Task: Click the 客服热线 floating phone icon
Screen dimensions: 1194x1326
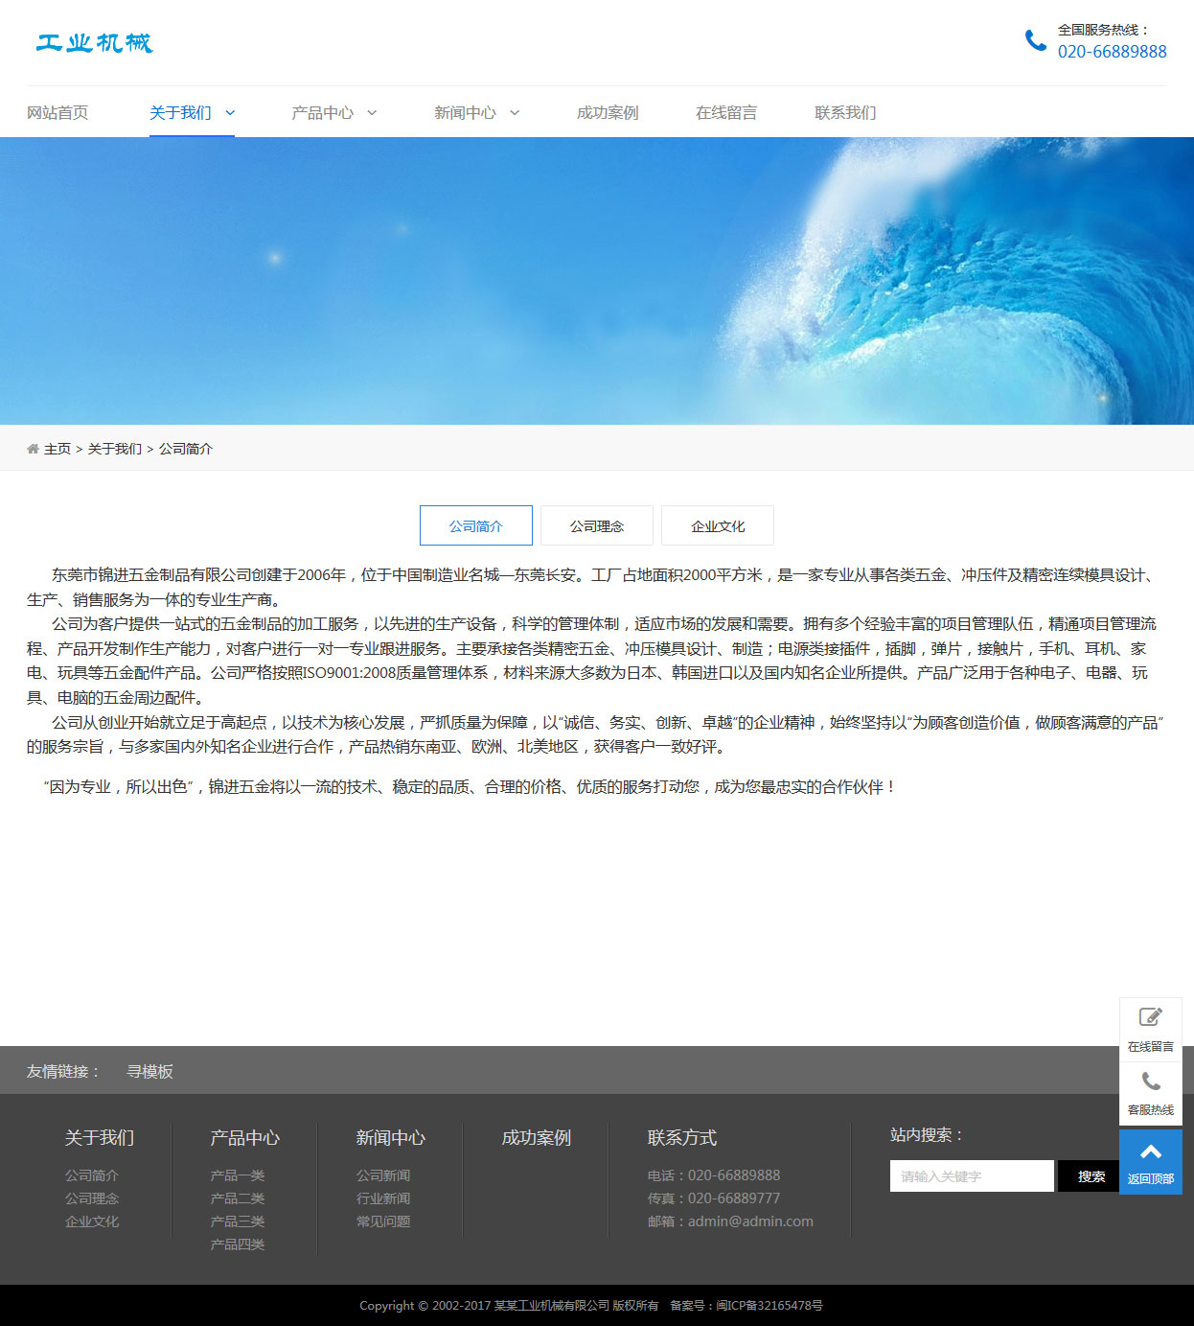Action: (1151, 1082)
